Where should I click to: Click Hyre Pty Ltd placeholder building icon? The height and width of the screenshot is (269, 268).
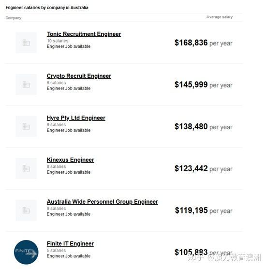26,127
